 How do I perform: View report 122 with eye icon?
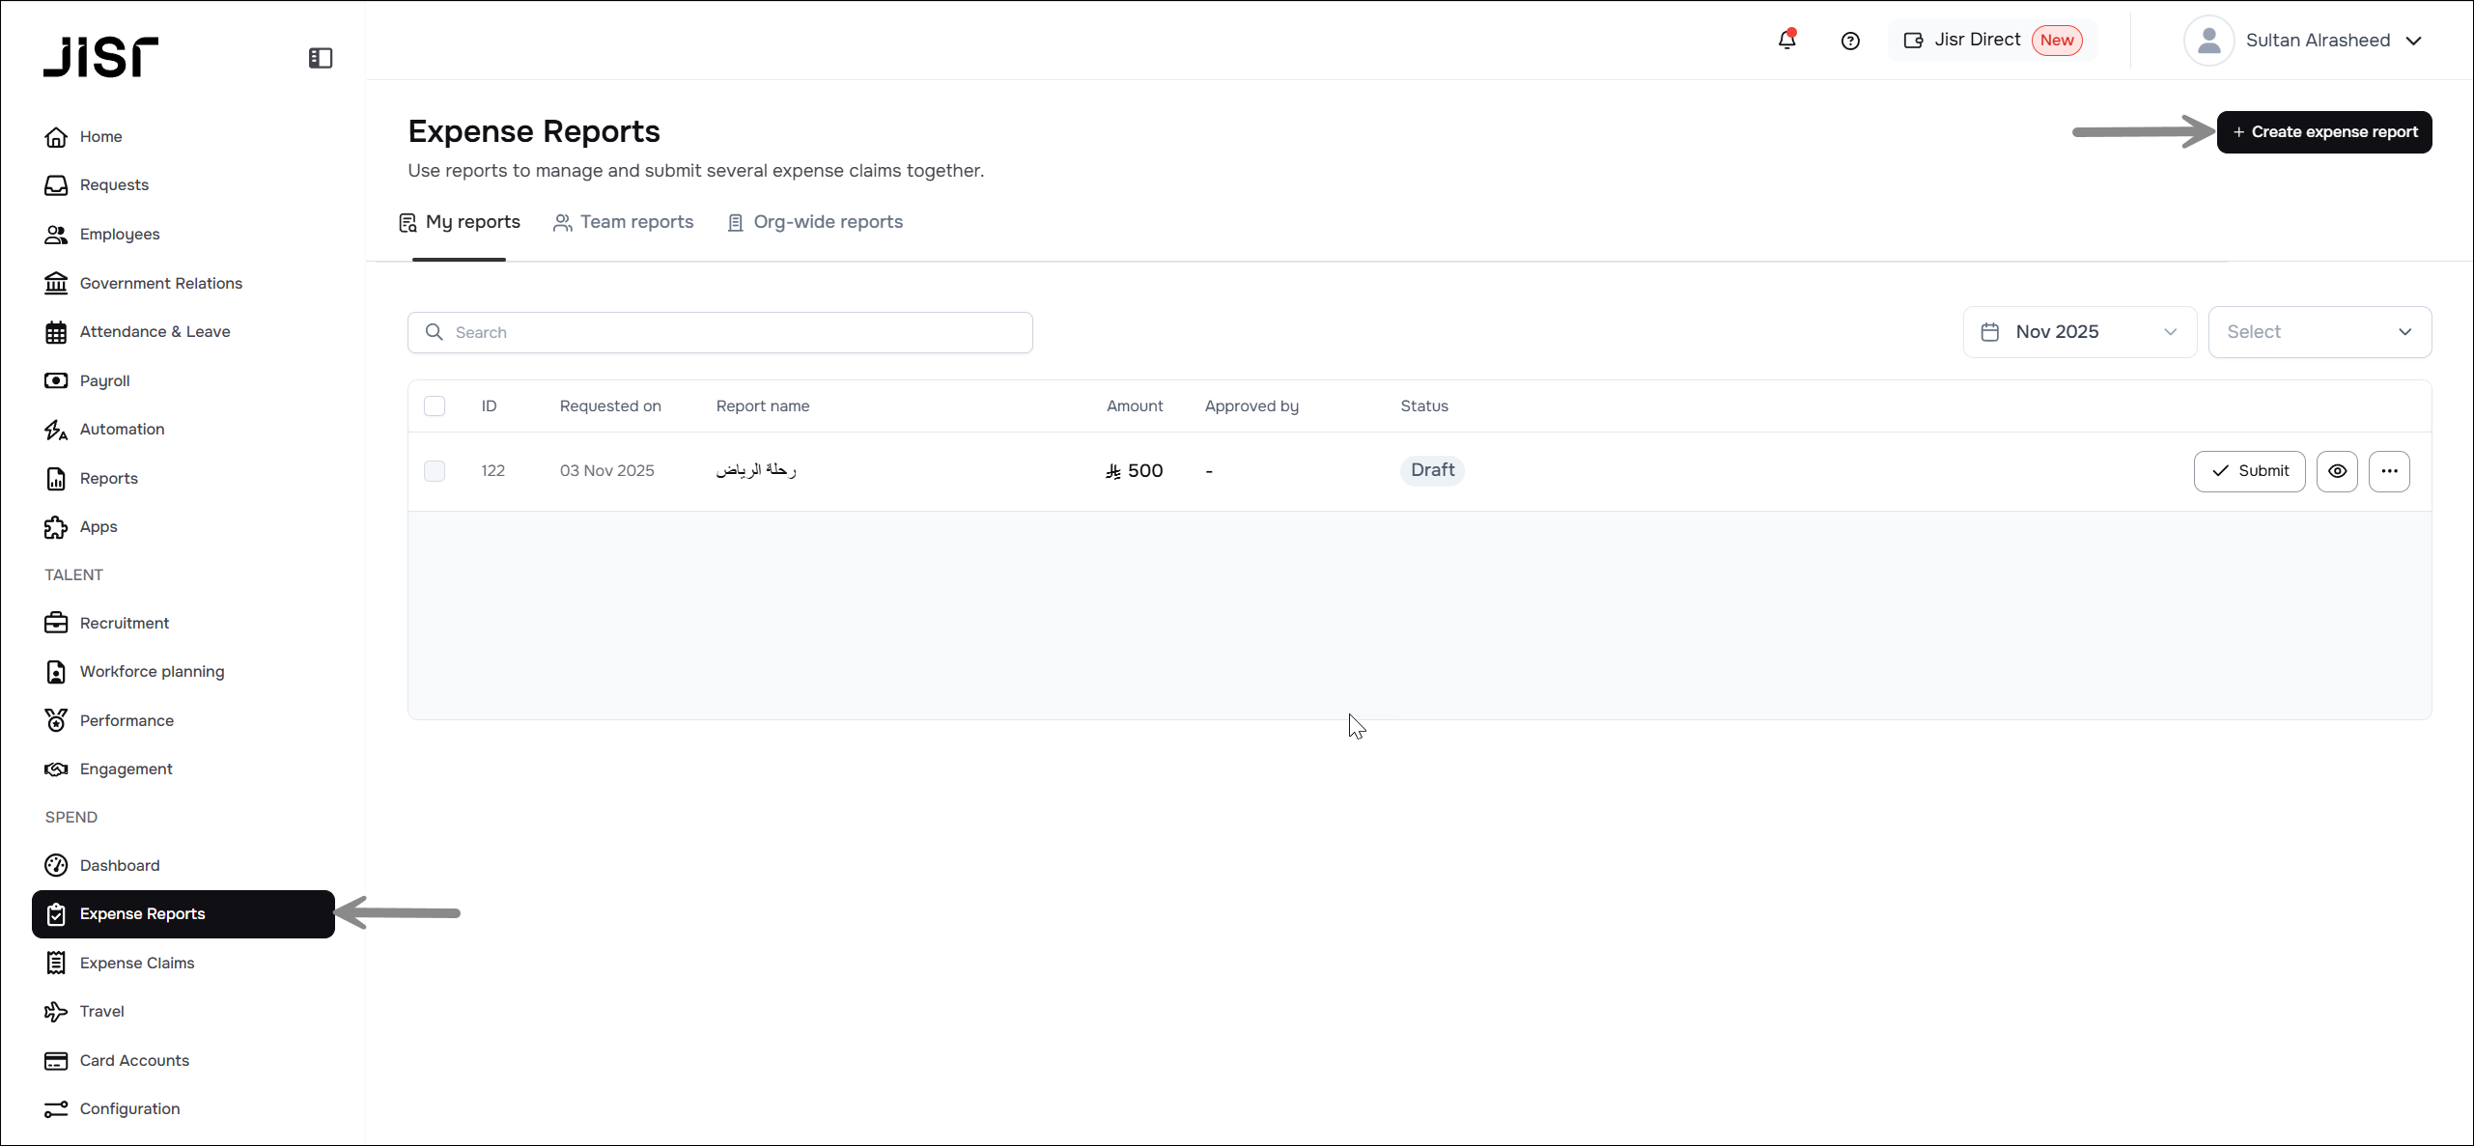[2337, 471]
